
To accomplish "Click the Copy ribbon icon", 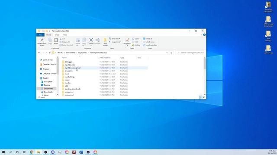I will tap(50, 41).
